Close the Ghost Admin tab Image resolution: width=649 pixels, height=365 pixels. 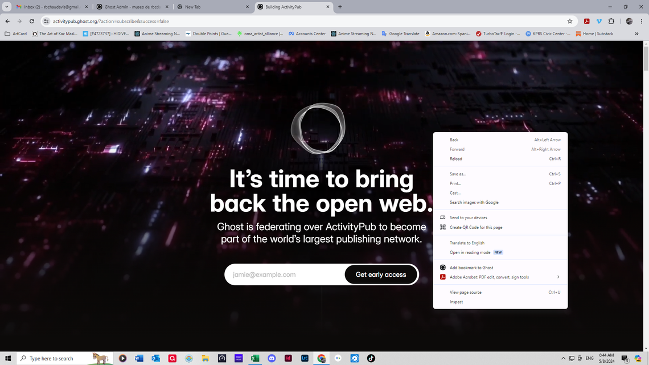(x=167, y=7)
